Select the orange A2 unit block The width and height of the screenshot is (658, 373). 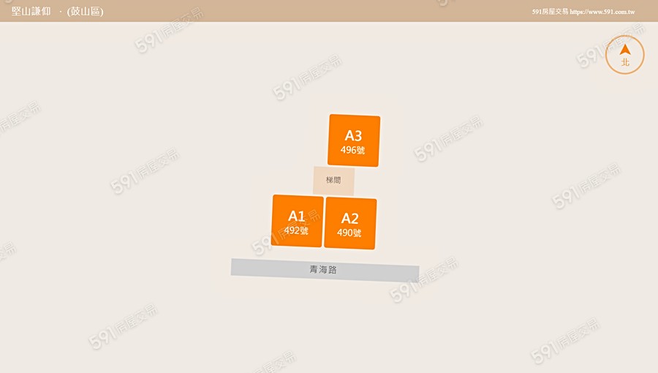coord(350,223)
